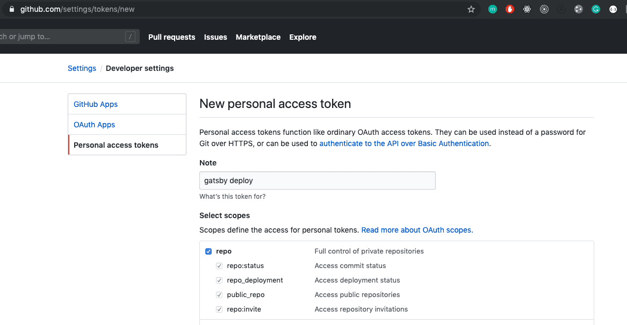Open 'authenticate to the API over Basic Authentication' link
This screenshot has width=627, height=325.
pyautogui.click(x=404, y=143)
